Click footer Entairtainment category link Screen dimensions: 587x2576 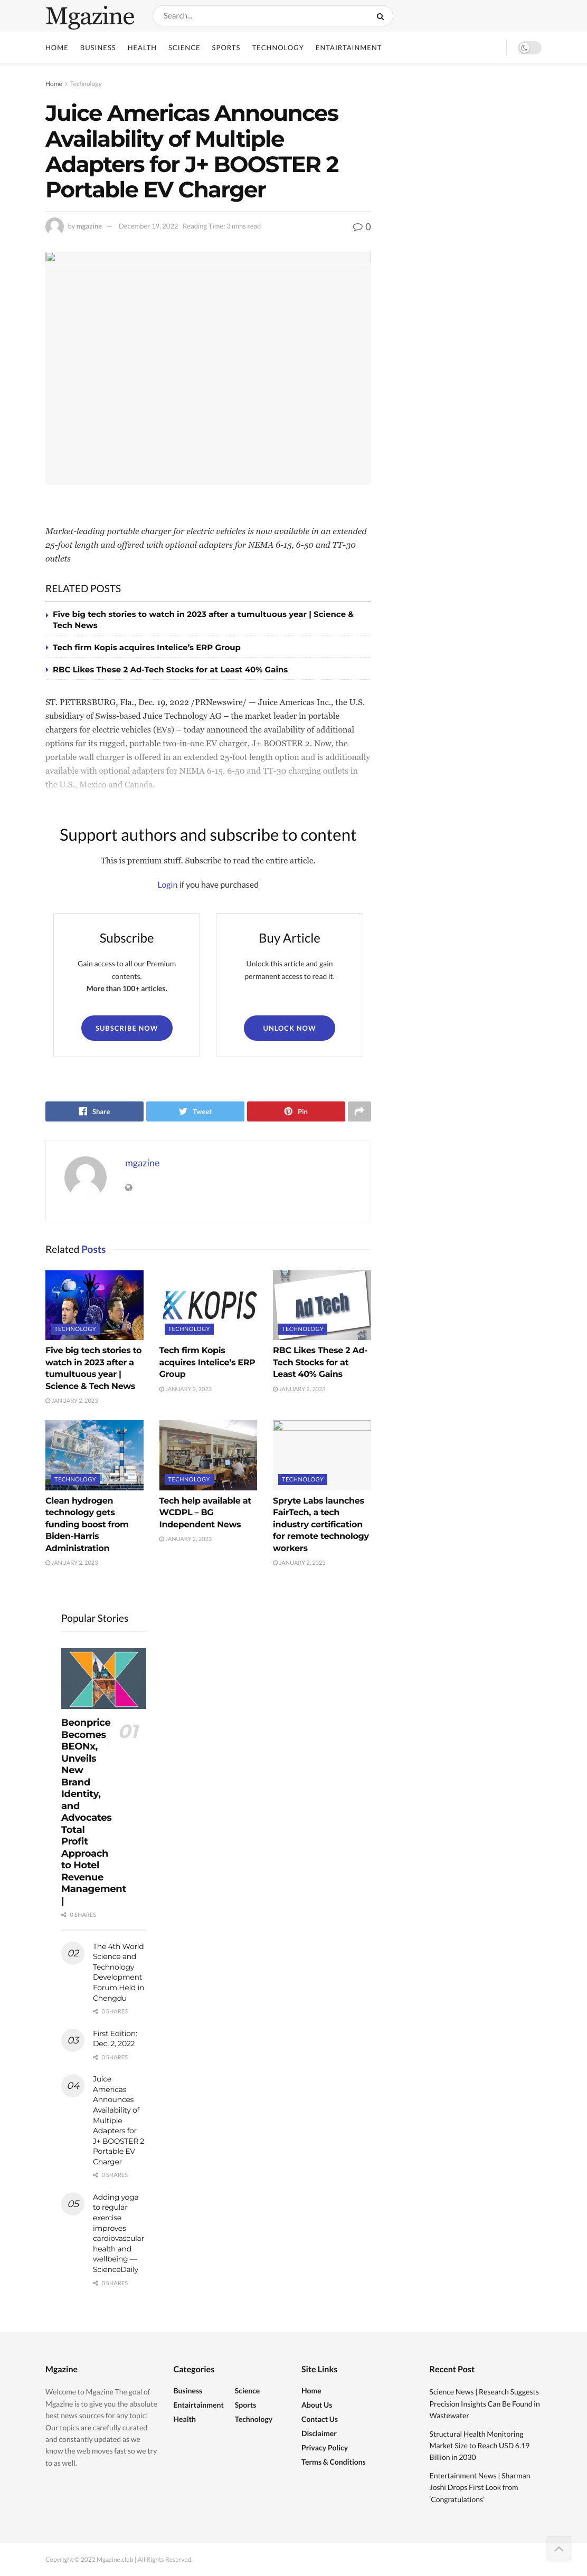click(198, 2405)
